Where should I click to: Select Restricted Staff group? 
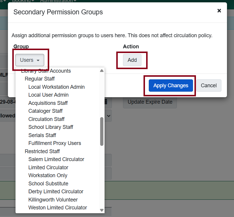click(42, 151)
